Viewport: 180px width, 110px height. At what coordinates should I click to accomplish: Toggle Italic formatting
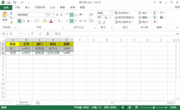24,21
